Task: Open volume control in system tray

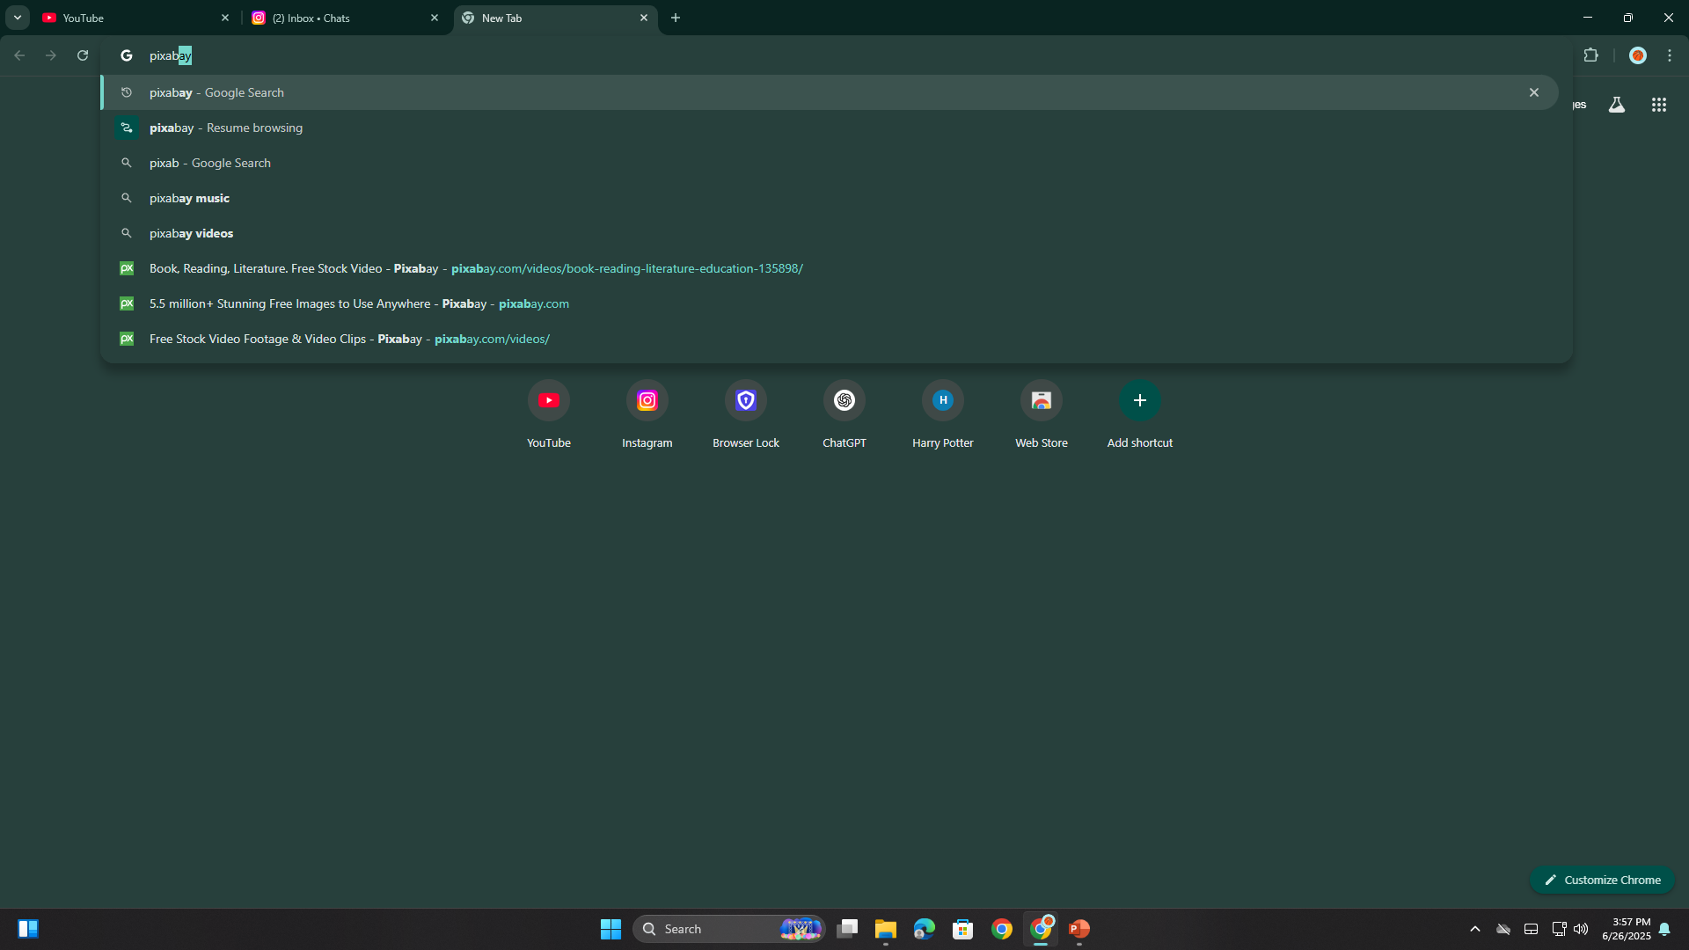Action: coord(1581,929)
